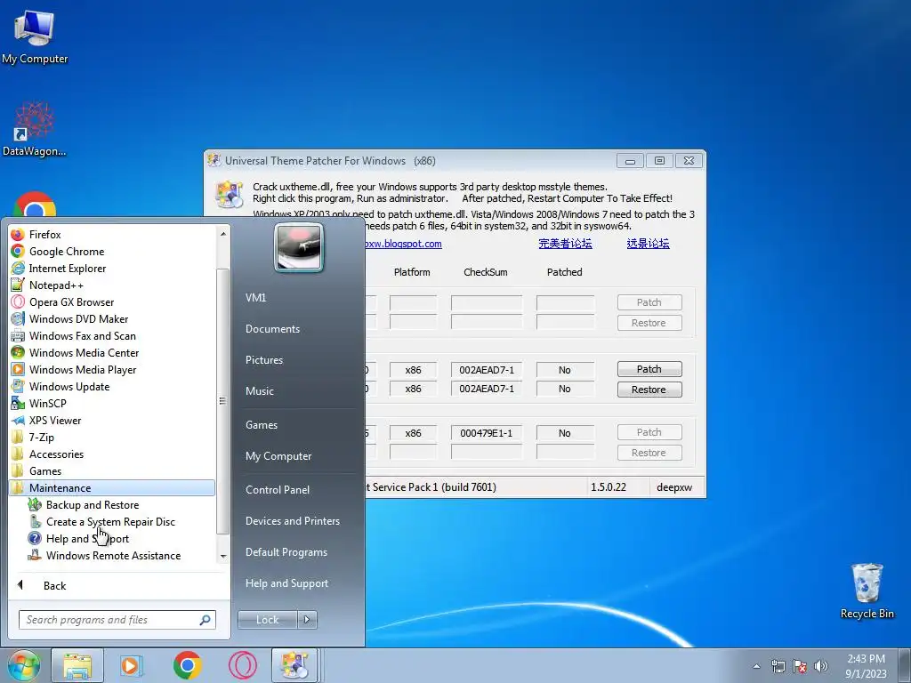
Task: Click the volume speaker tray icon
Action: 820,666
